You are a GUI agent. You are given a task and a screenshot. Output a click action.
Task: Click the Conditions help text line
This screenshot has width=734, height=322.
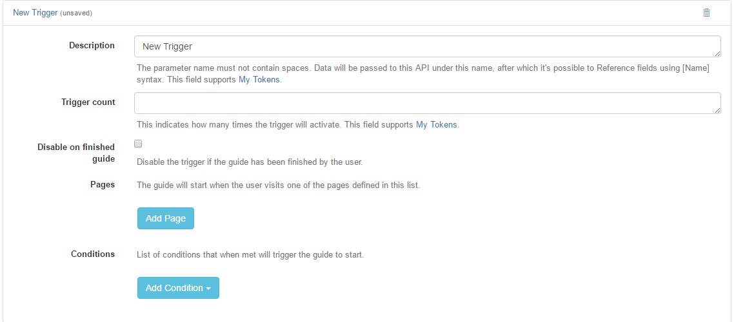(x=250, y=255)
